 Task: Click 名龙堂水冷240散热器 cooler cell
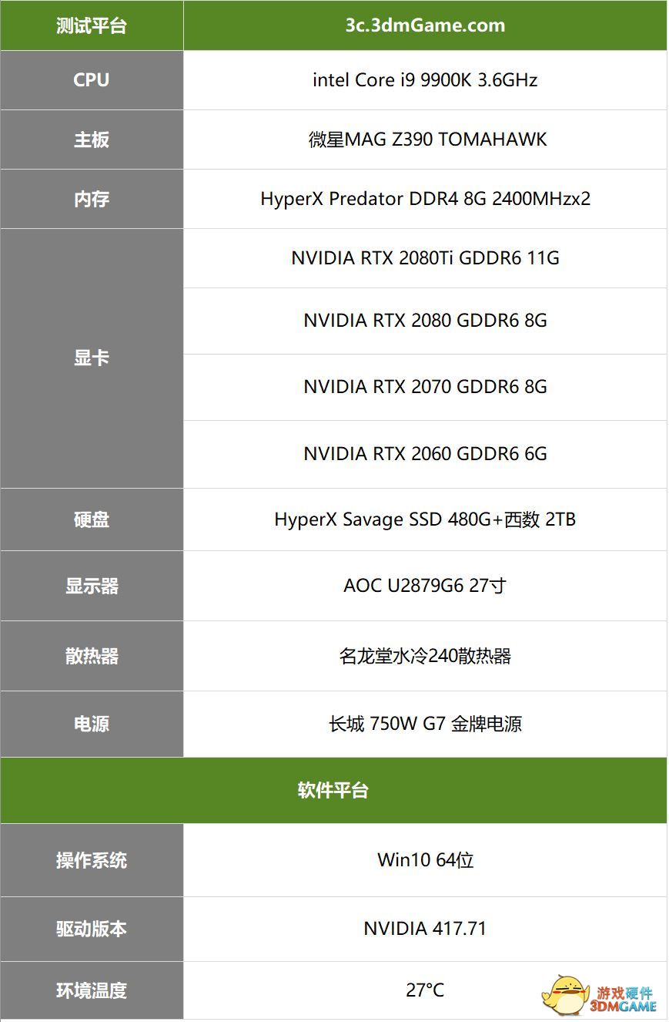[x=425, y=656]
